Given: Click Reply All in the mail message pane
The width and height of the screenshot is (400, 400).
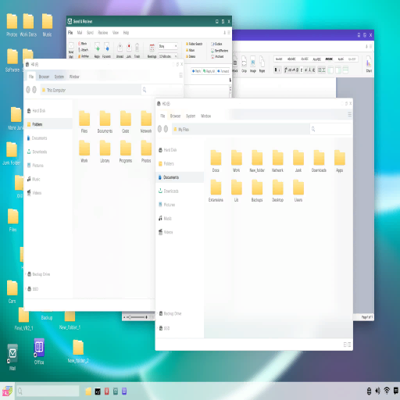Looking at the screenshot, I should coord(209,71).
